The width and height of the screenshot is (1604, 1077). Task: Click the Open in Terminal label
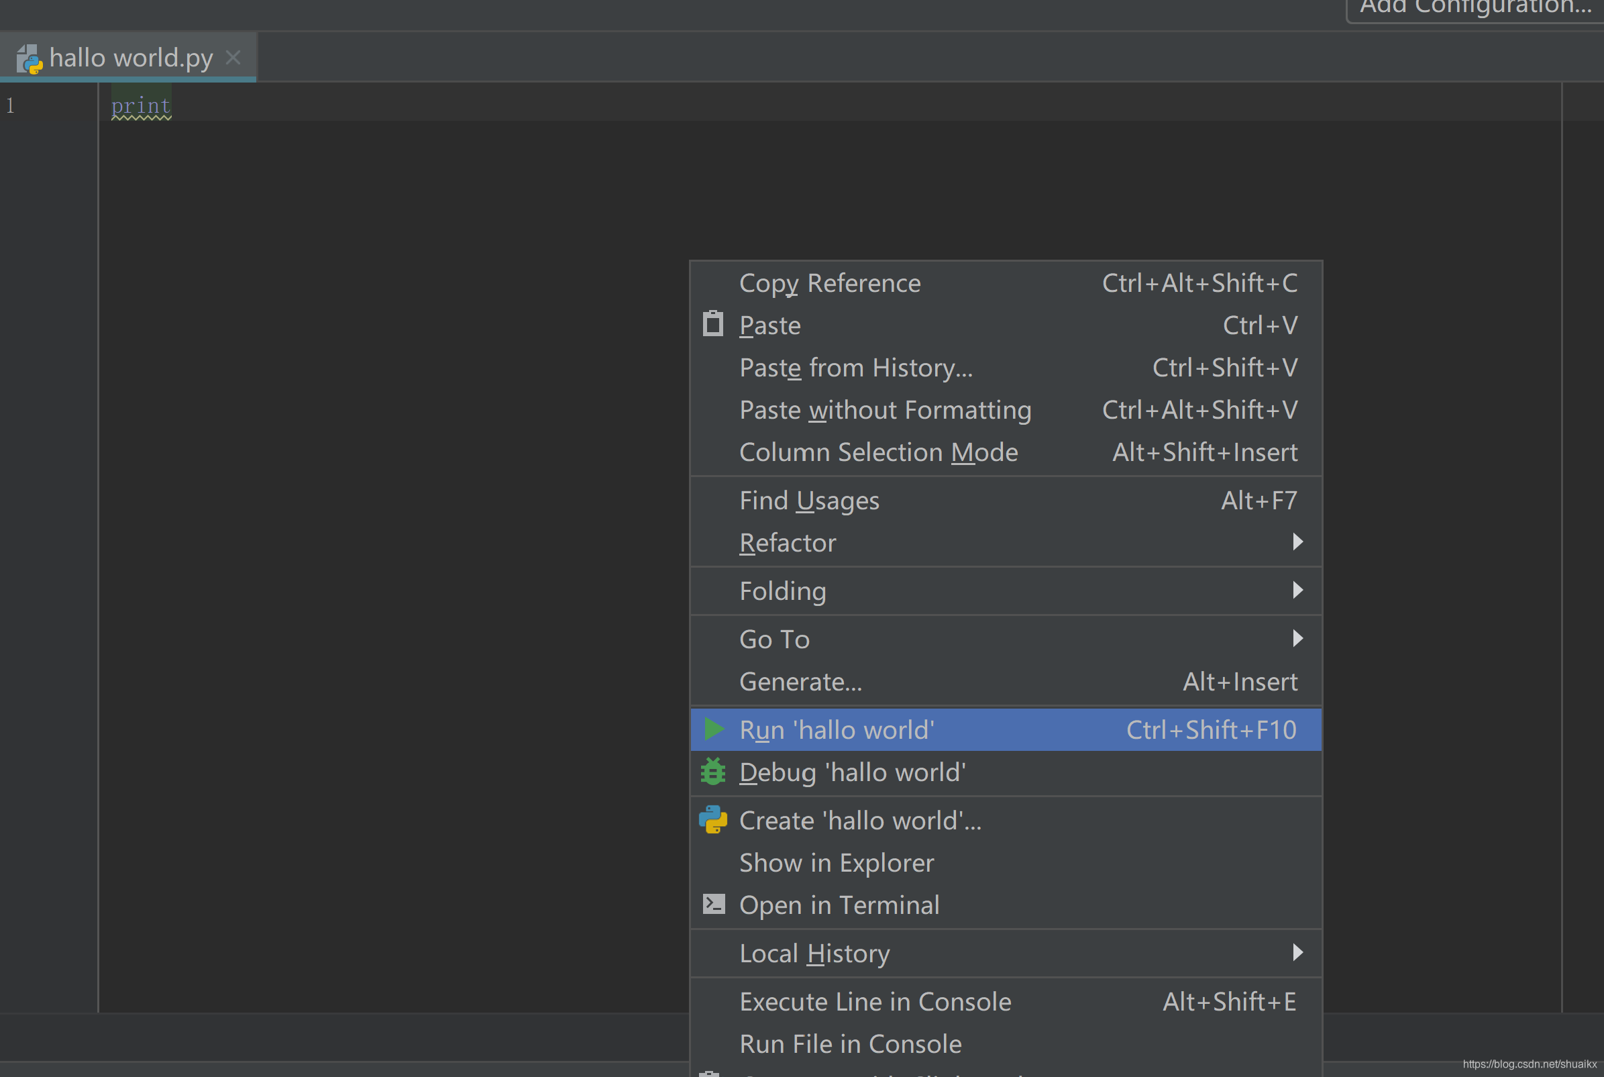coord(839,905)
